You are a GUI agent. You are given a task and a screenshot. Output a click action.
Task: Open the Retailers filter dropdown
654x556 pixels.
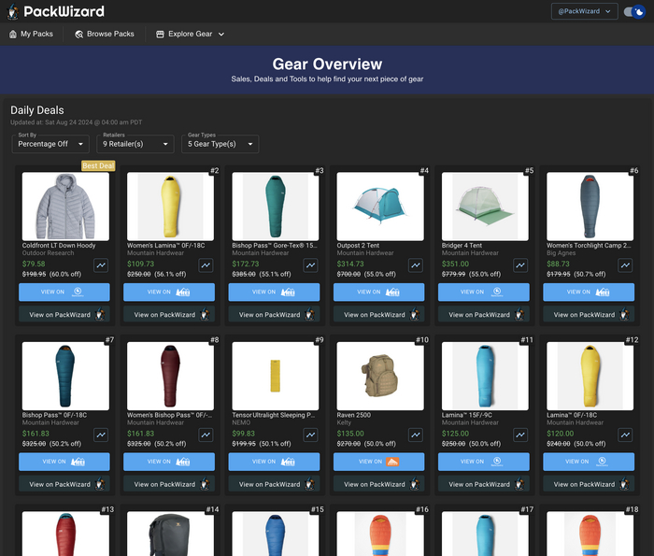pyautogui.click(x=136, y=144)
